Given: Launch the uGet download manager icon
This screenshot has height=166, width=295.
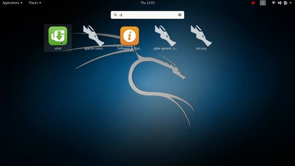Looking at the screenshot, I should (x=58, y=36).
